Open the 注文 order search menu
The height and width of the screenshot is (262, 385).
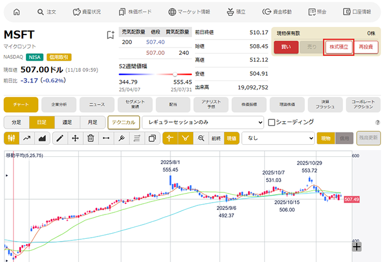point(46,12)
